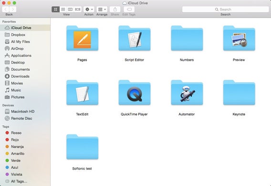Open Pictures in the sidebar
Screen dimensions: 271x186
tap(25, 97)
